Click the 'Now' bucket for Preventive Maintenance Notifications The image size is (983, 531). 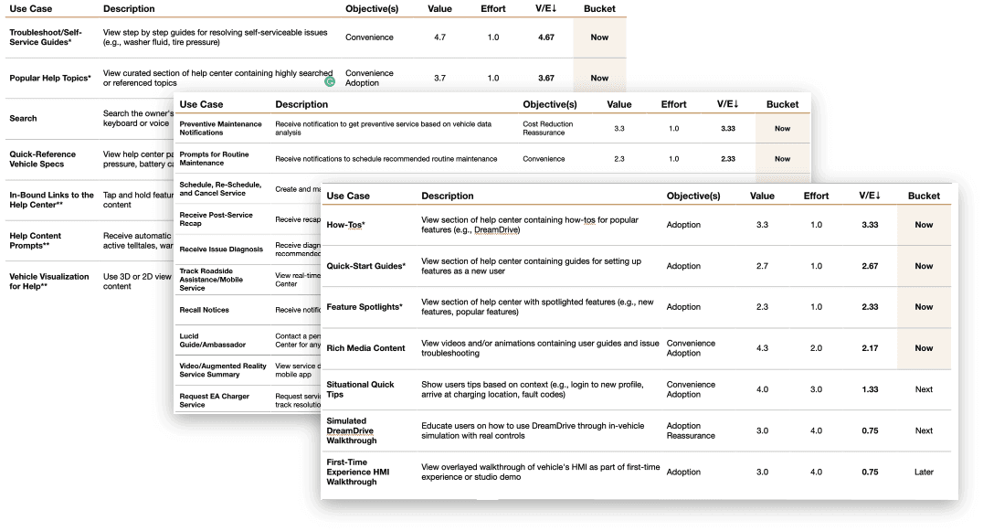[x=782, y=128]
